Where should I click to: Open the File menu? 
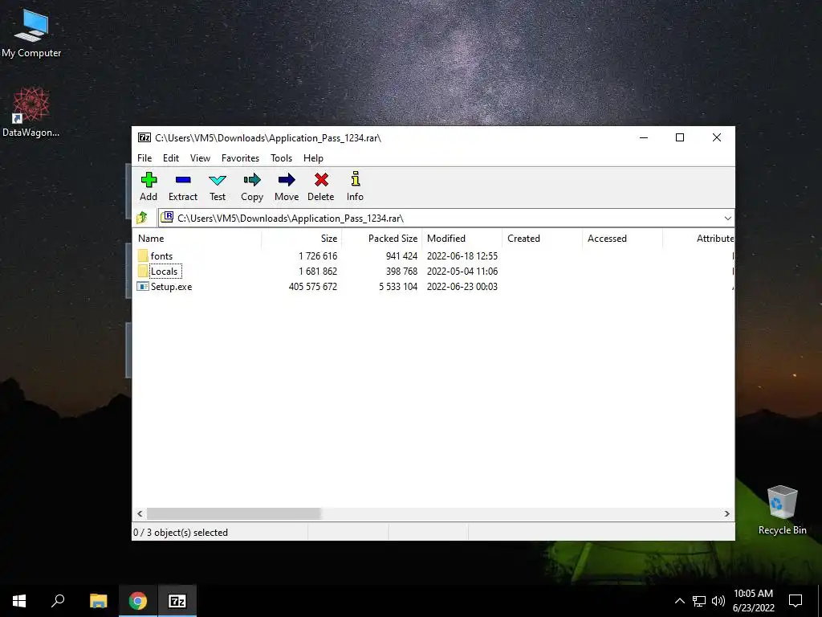(x=144, y=158)
